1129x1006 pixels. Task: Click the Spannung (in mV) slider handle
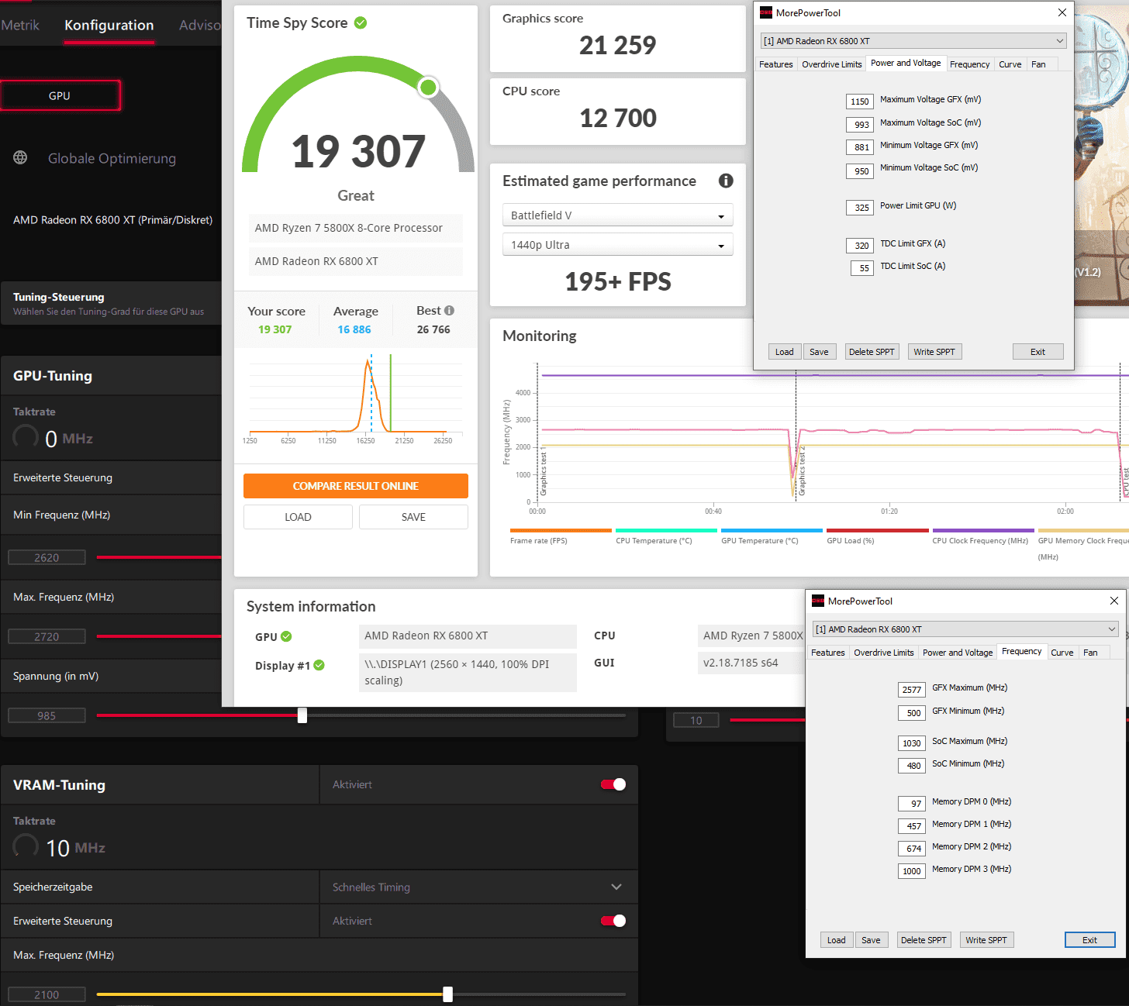pyautogui.click(x=302, y=715)
